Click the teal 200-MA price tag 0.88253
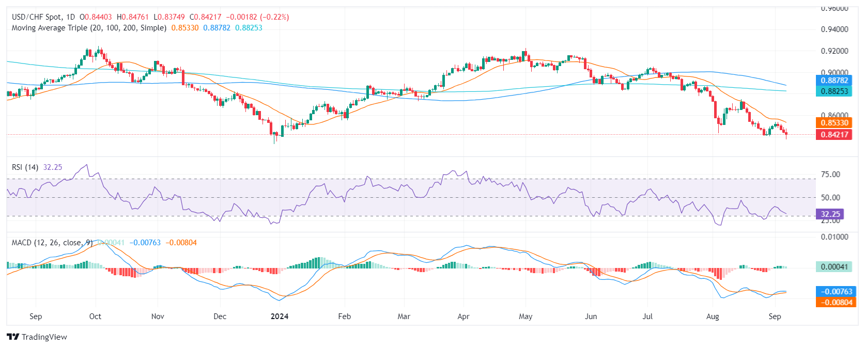The height and width of the screenshot is (348, 865). (833, 91)
